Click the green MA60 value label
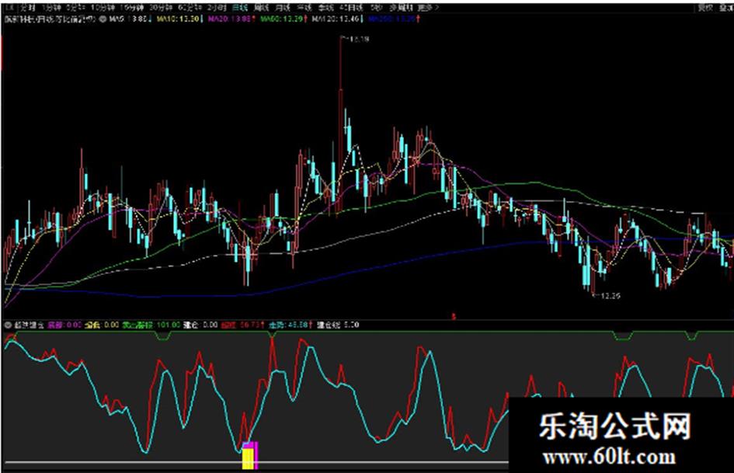This screenshot has height=473, width=734. (284, 19)
